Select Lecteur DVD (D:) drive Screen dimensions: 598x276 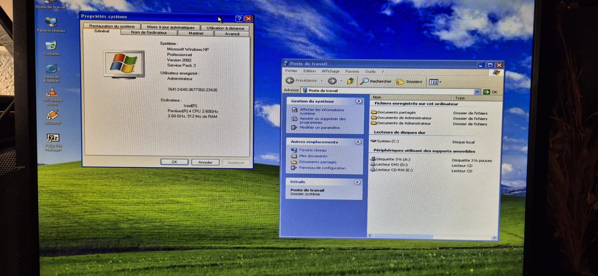tap(389, 164)
